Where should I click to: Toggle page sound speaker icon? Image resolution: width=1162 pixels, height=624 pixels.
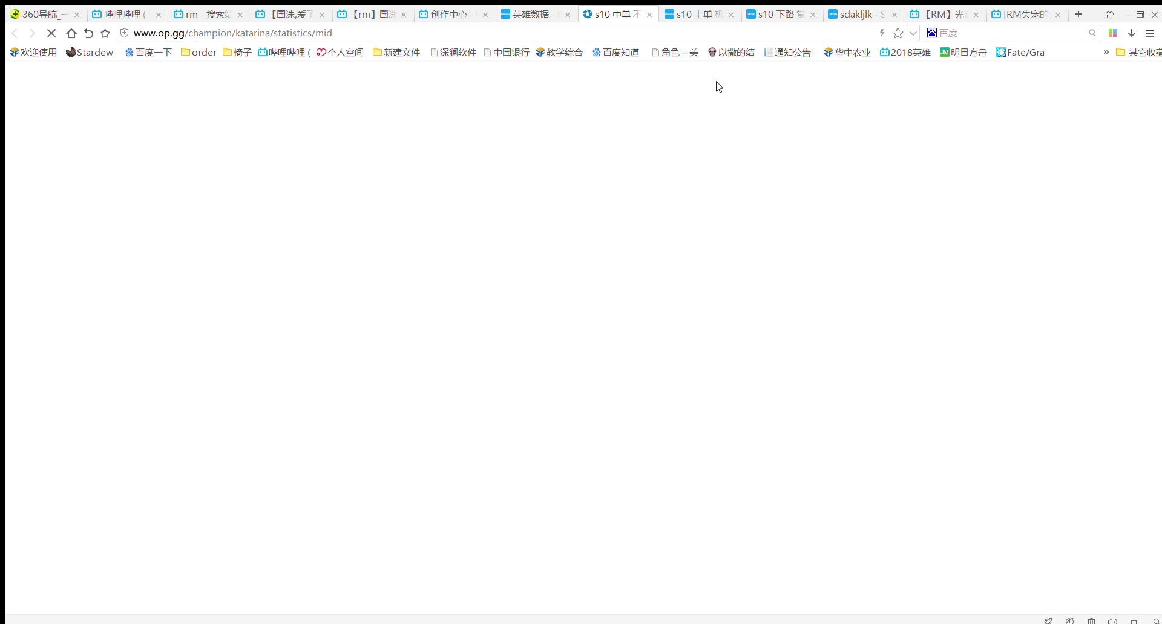point(1112,620)
